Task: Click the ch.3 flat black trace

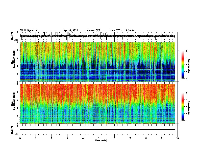Action: tap(97, 130)
